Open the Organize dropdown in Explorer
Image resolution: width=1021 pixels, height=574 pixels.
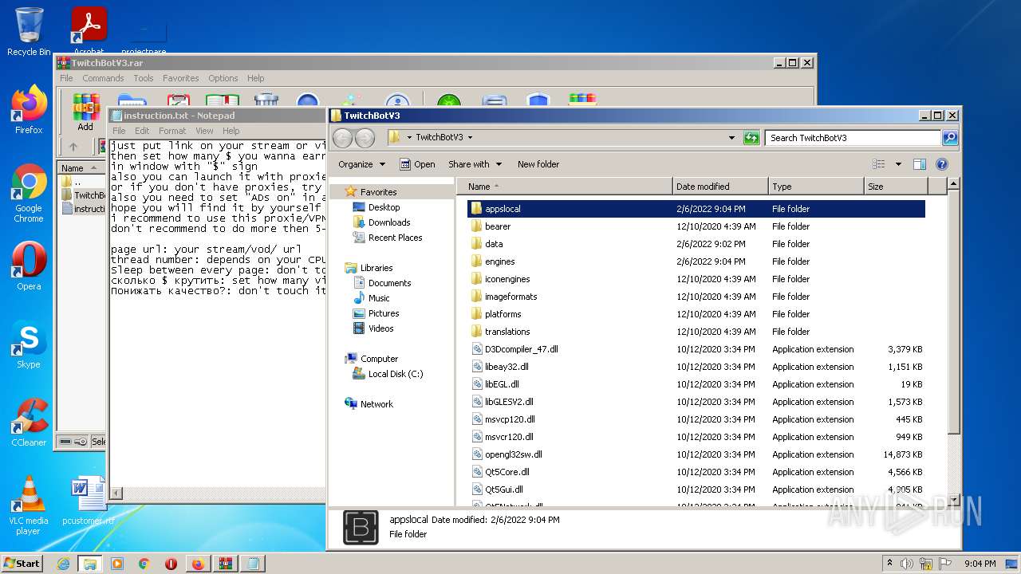(x=361, y=164)
